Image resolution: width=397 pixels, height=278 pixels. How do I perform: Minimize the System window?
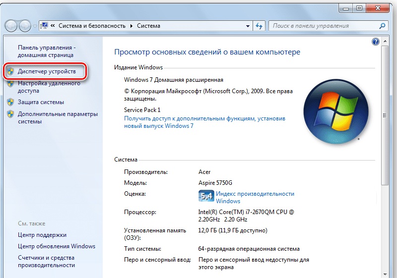346,8
